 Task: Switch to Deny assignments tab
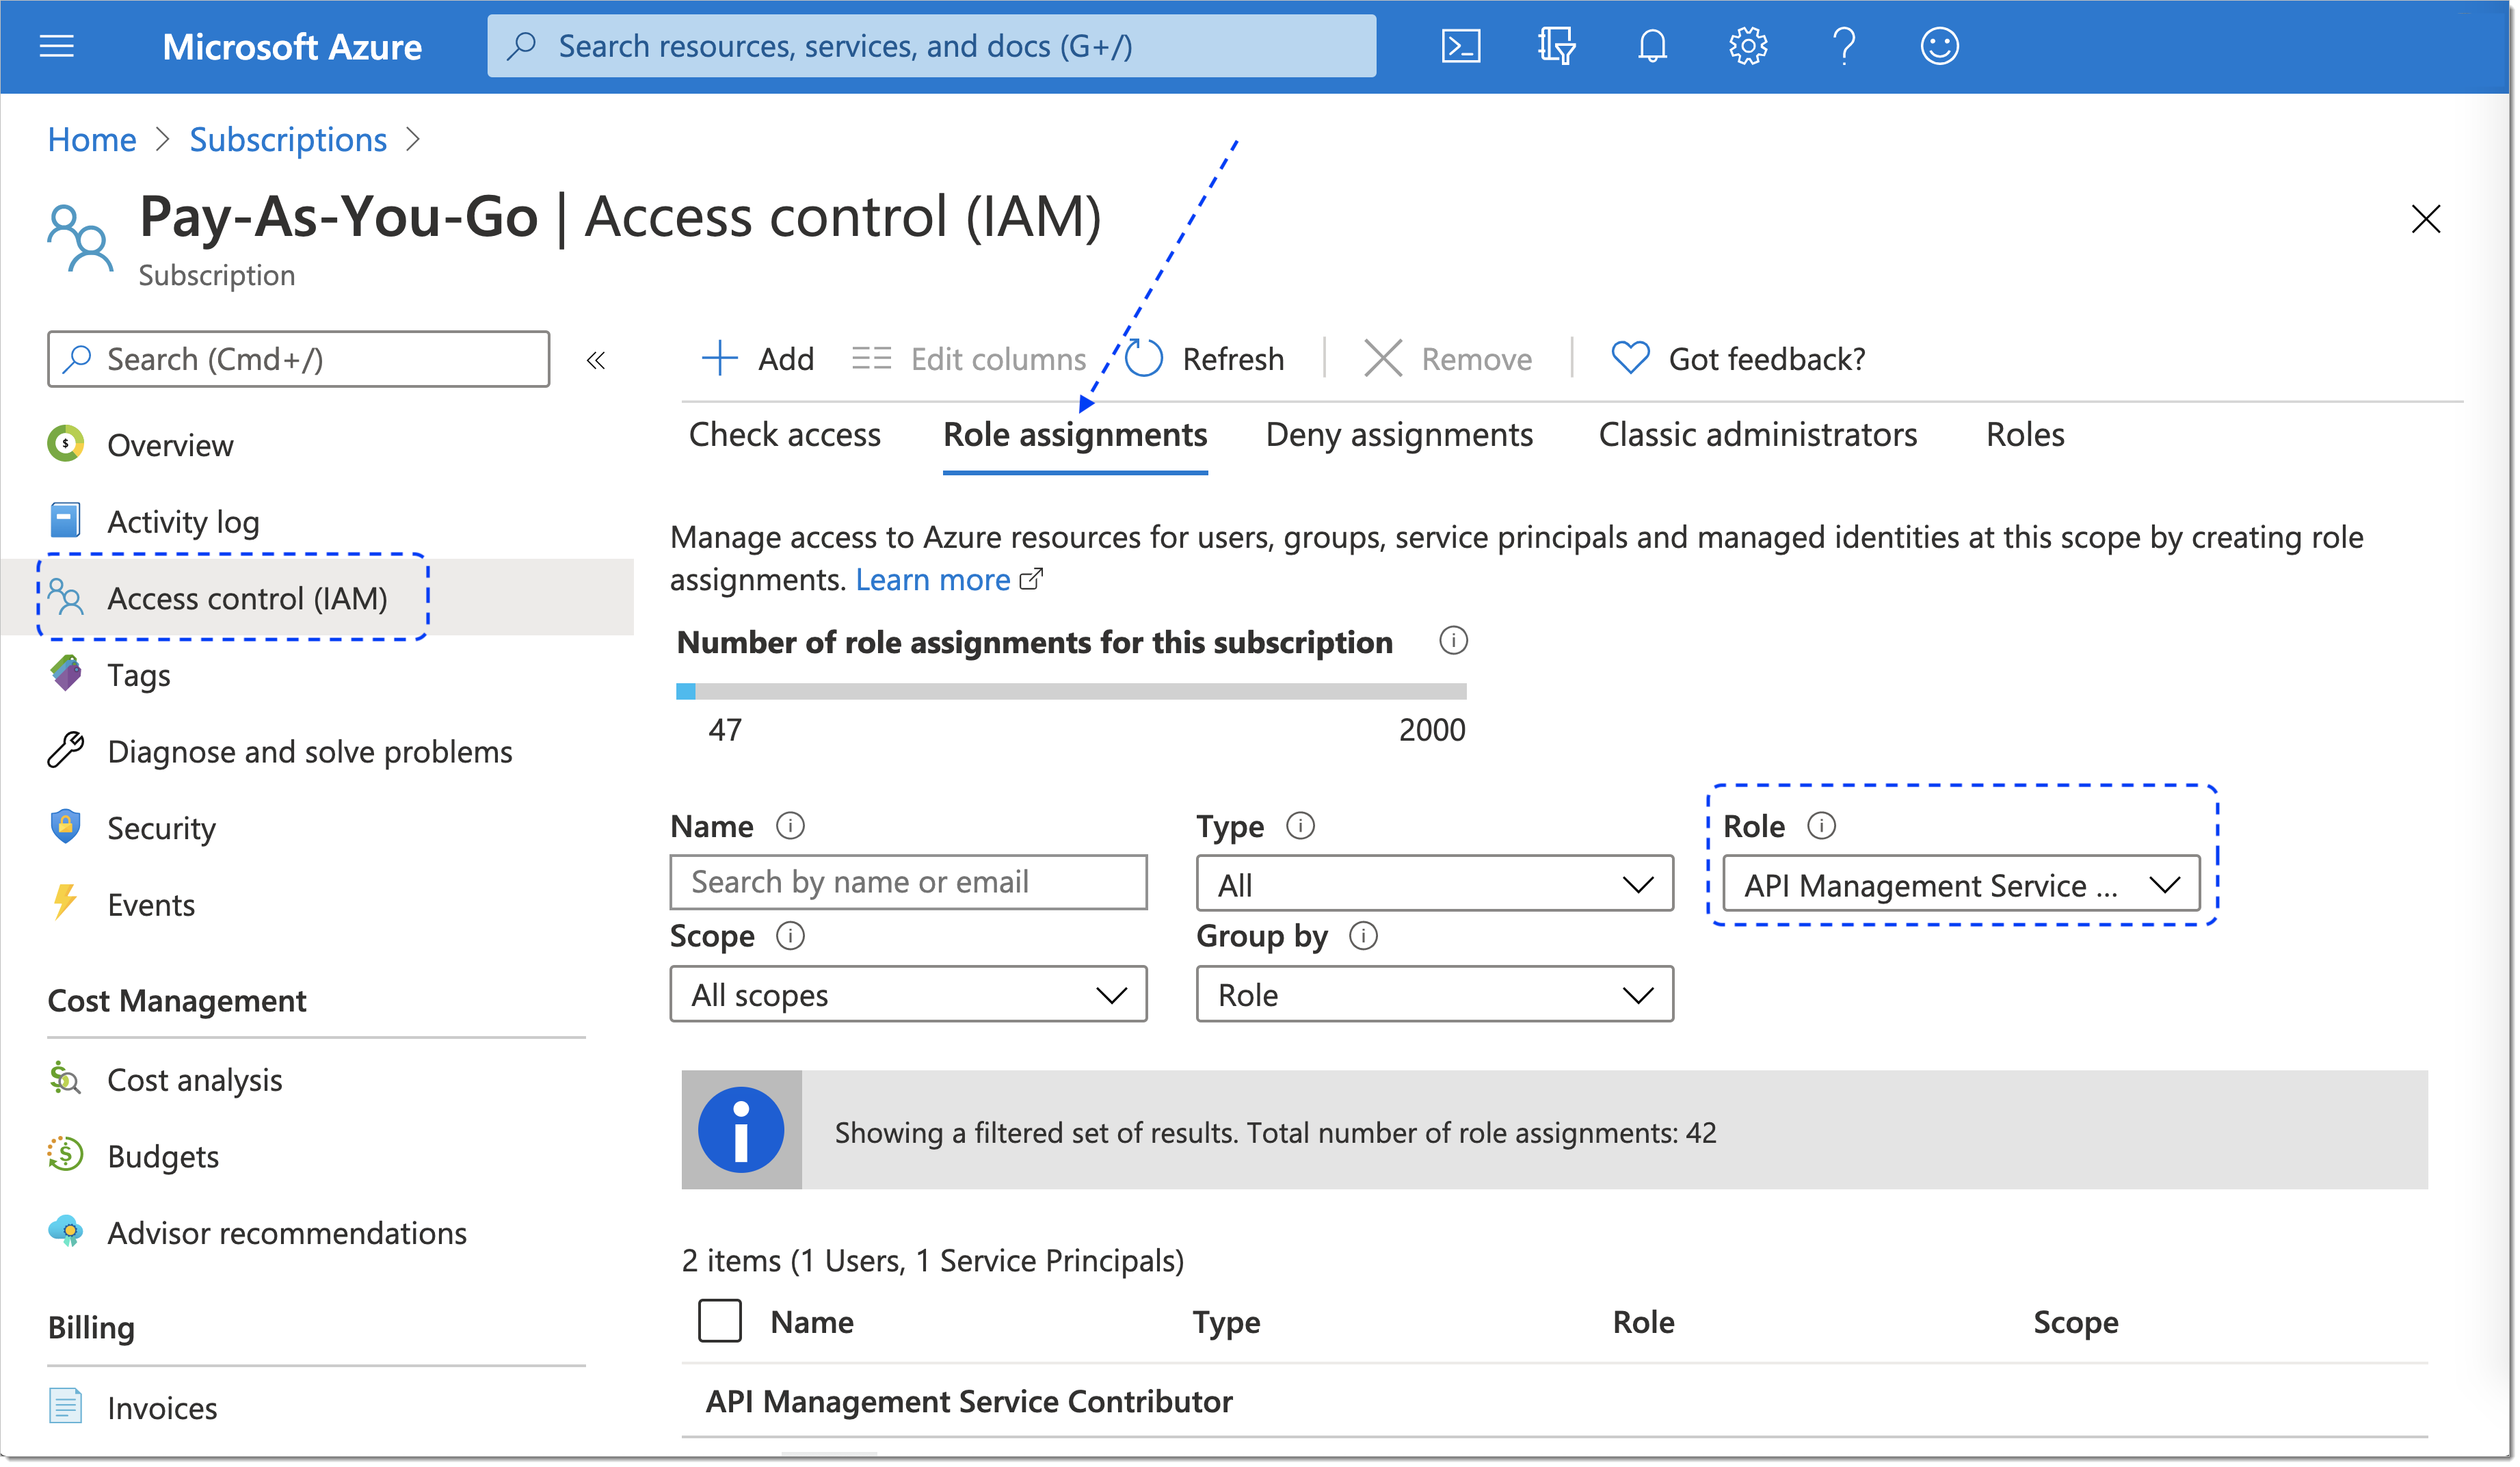click(1399, 435)
